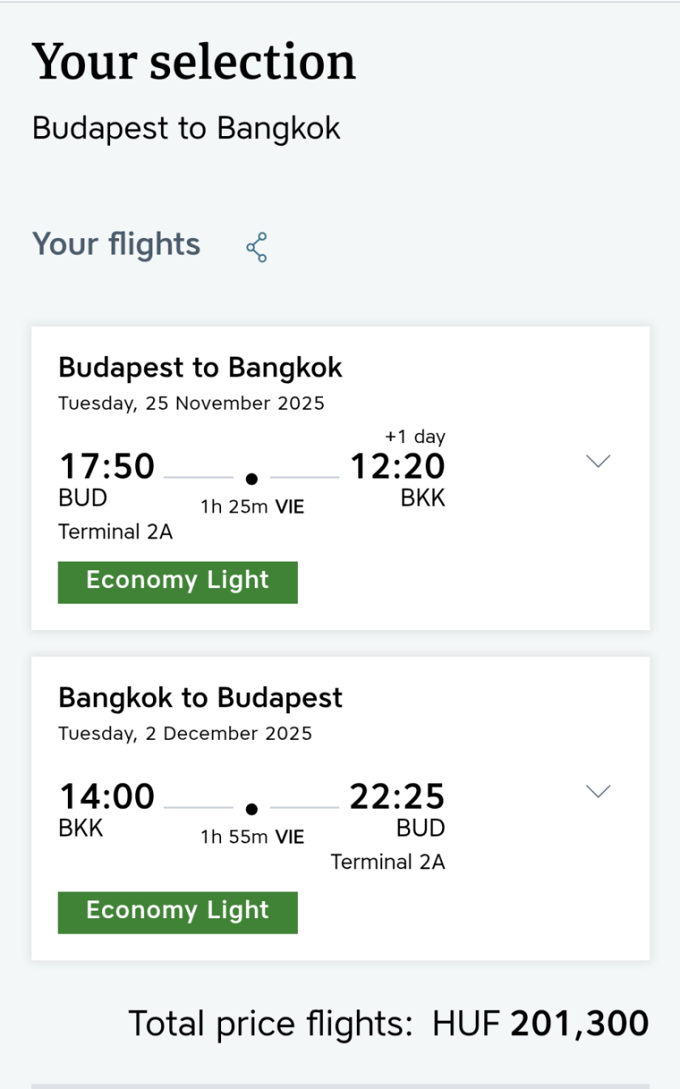Tap the +1 day arrival indicator
The height and width of the screenshot is (1089, 680).
(x=415, y=436)
